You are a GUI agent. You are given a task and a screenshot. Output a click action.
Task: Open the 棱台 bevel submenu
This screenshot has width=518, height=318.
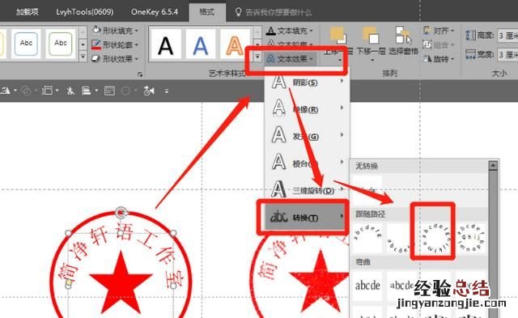[308, 163]
